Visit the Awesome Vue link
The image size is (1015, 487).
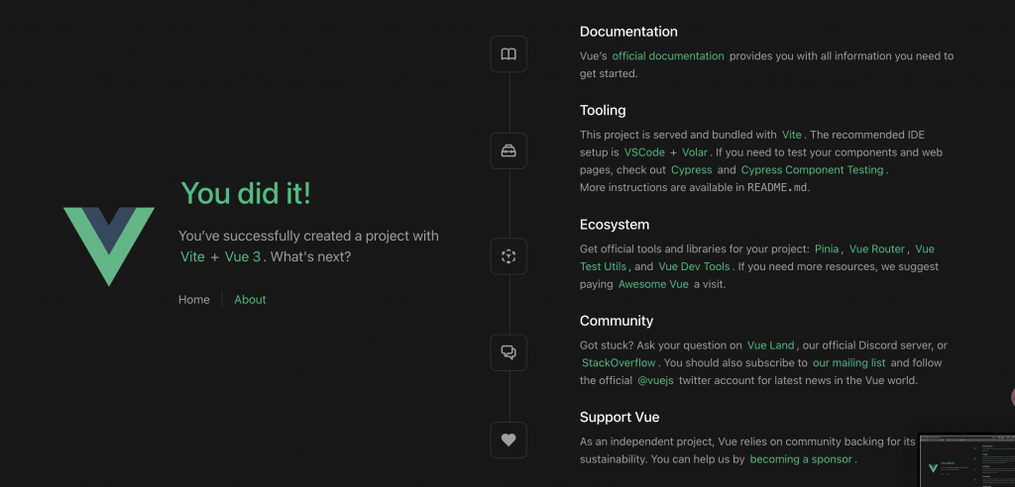[651, 284]
